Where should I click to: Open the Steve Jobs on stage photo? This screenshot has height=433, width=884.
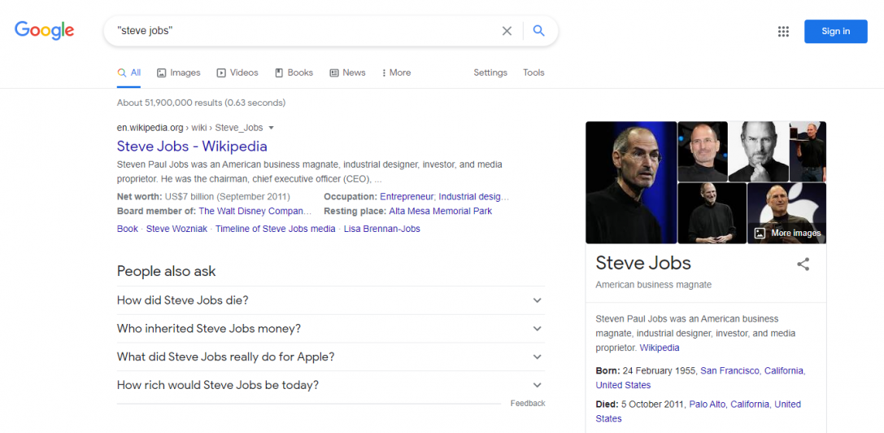808,151
